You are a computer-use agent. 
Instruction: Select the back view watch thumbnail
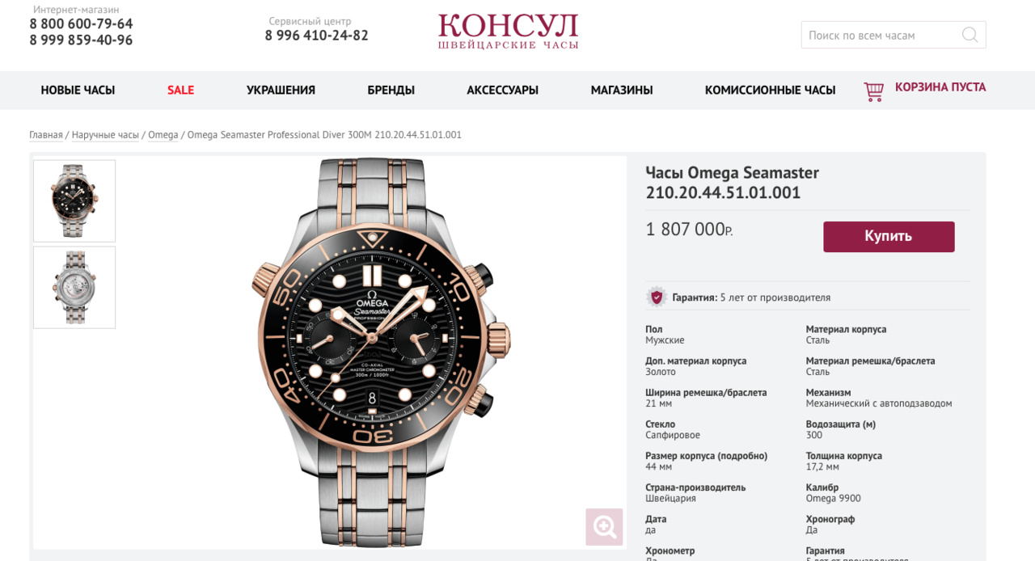click(x=74, y=287)
